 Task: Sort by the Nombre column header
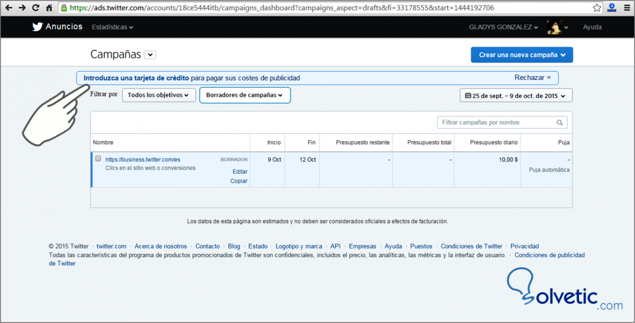pos(103,143)
